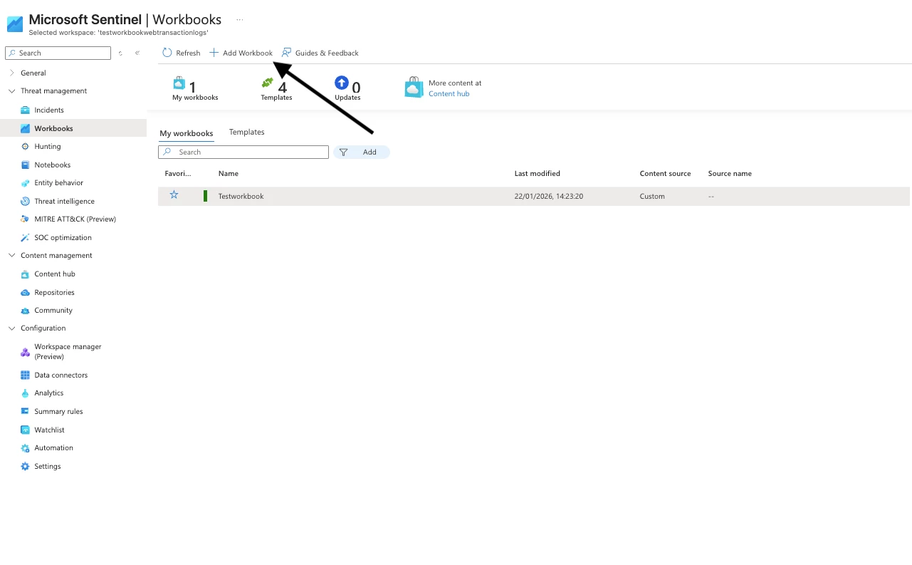Screen dimensions: 912x565
Task: Open the Testworkbook row name
Action: [x=241, y=197]
